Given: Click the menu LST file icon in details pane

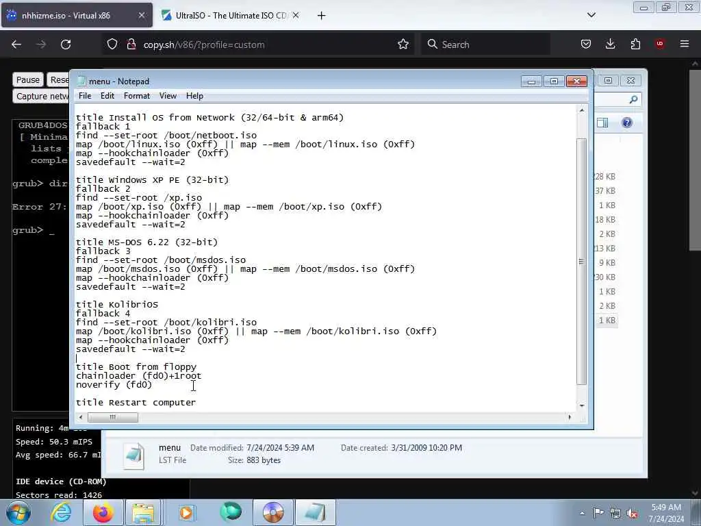Looking at the screenshot, I should coord(134,455).
